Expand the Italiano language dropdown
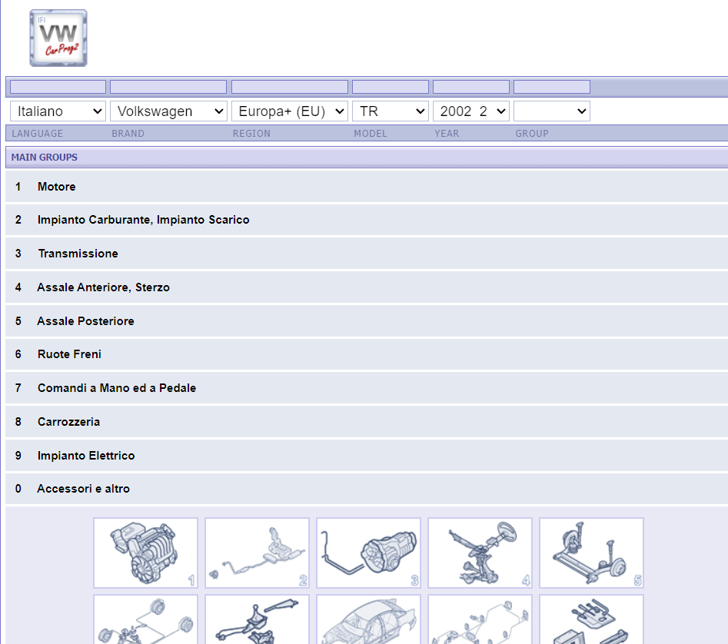 pos(58,111)
